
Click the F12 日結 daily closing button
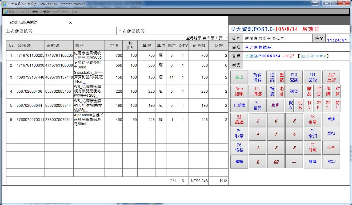tap(331, 77)
